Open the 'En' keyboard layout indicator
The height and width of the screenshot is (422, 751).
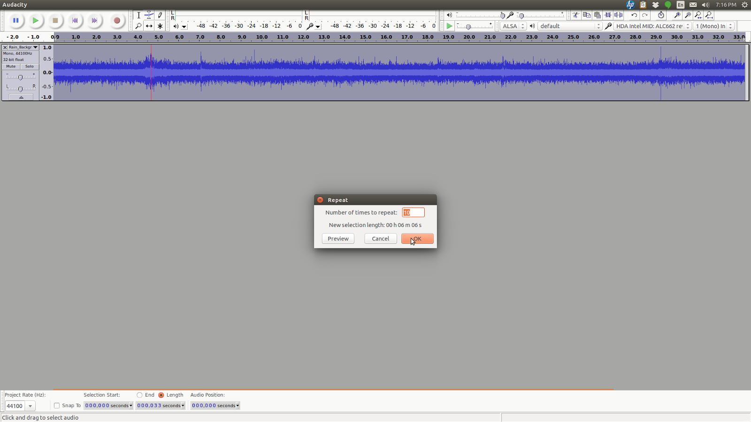pos(680,5)
